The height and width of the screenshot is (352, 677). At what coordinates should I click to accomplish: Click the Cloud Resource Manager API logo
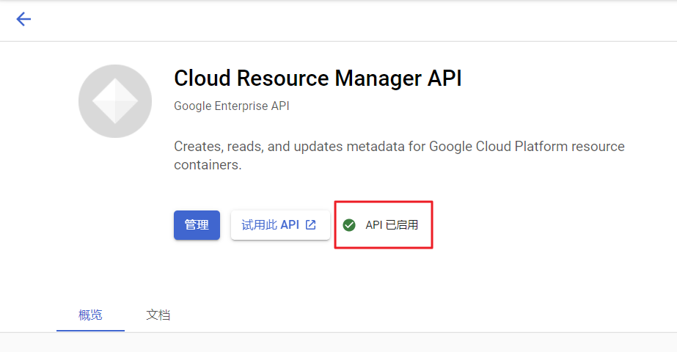[115, 101]
